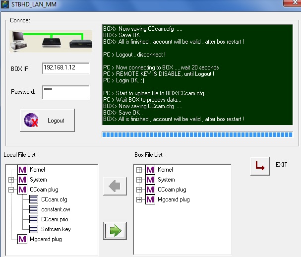Click CCcam plug M icon in Box list
The width and height of the screenshot is (301, 257).
pyautogui.click(x=150, y=190)
